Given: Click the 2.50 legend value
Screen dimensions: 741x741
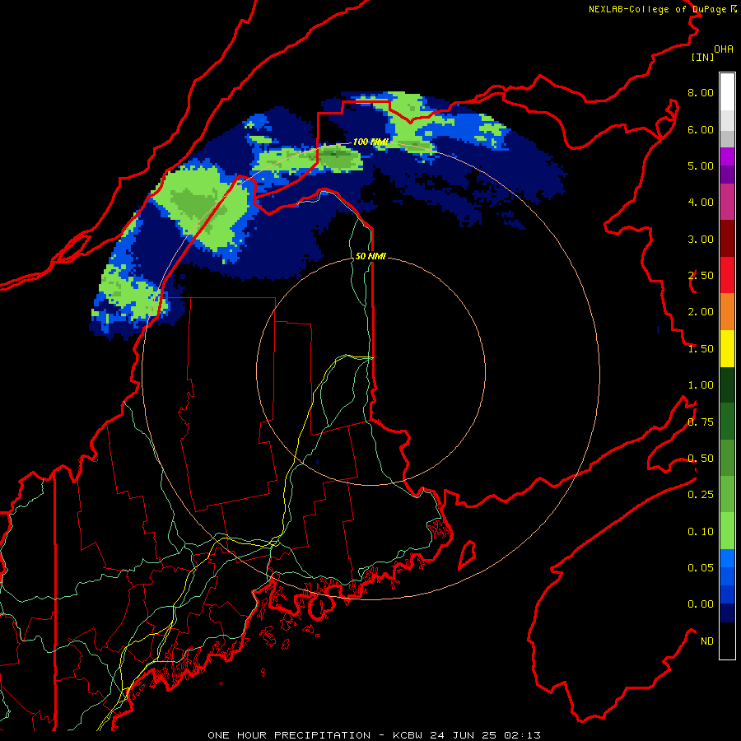Looking at the screenshot, I should (x=701, y=276).
